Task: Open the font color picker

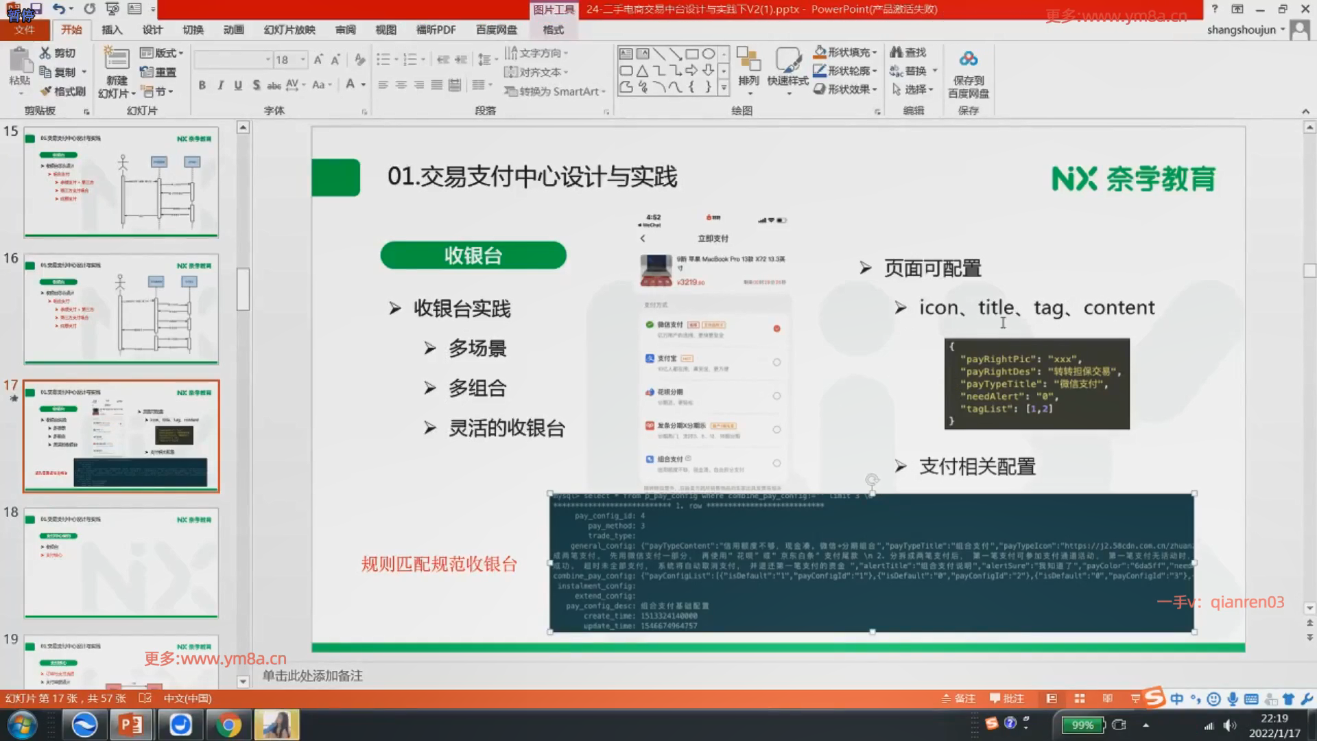Action: 363,85
